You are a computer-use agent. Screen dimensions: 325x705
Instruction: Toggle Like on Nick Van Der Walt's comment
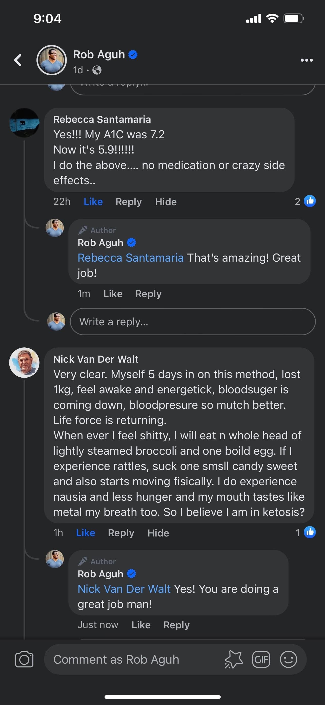coord(85,533)
